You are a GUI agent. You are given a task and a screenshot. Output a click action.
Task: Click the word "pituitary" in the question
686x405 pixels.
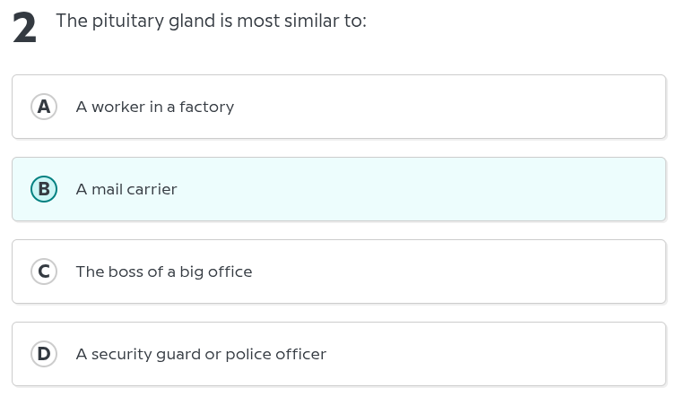point(121,21)
